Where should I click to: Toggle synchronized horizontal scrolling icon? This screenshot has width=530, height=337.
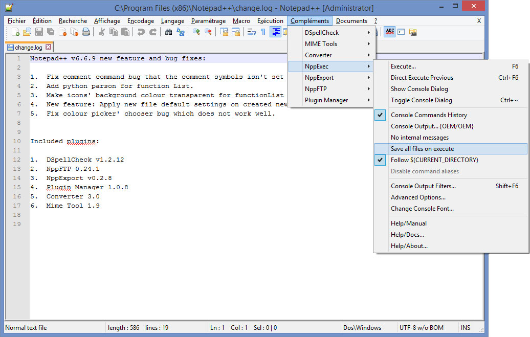pyautogui.click(x=236, y=32)
